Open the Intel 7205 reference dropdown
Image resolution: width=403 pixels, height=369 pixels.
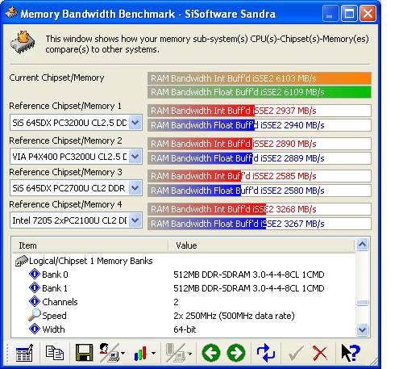coord(135,220)
